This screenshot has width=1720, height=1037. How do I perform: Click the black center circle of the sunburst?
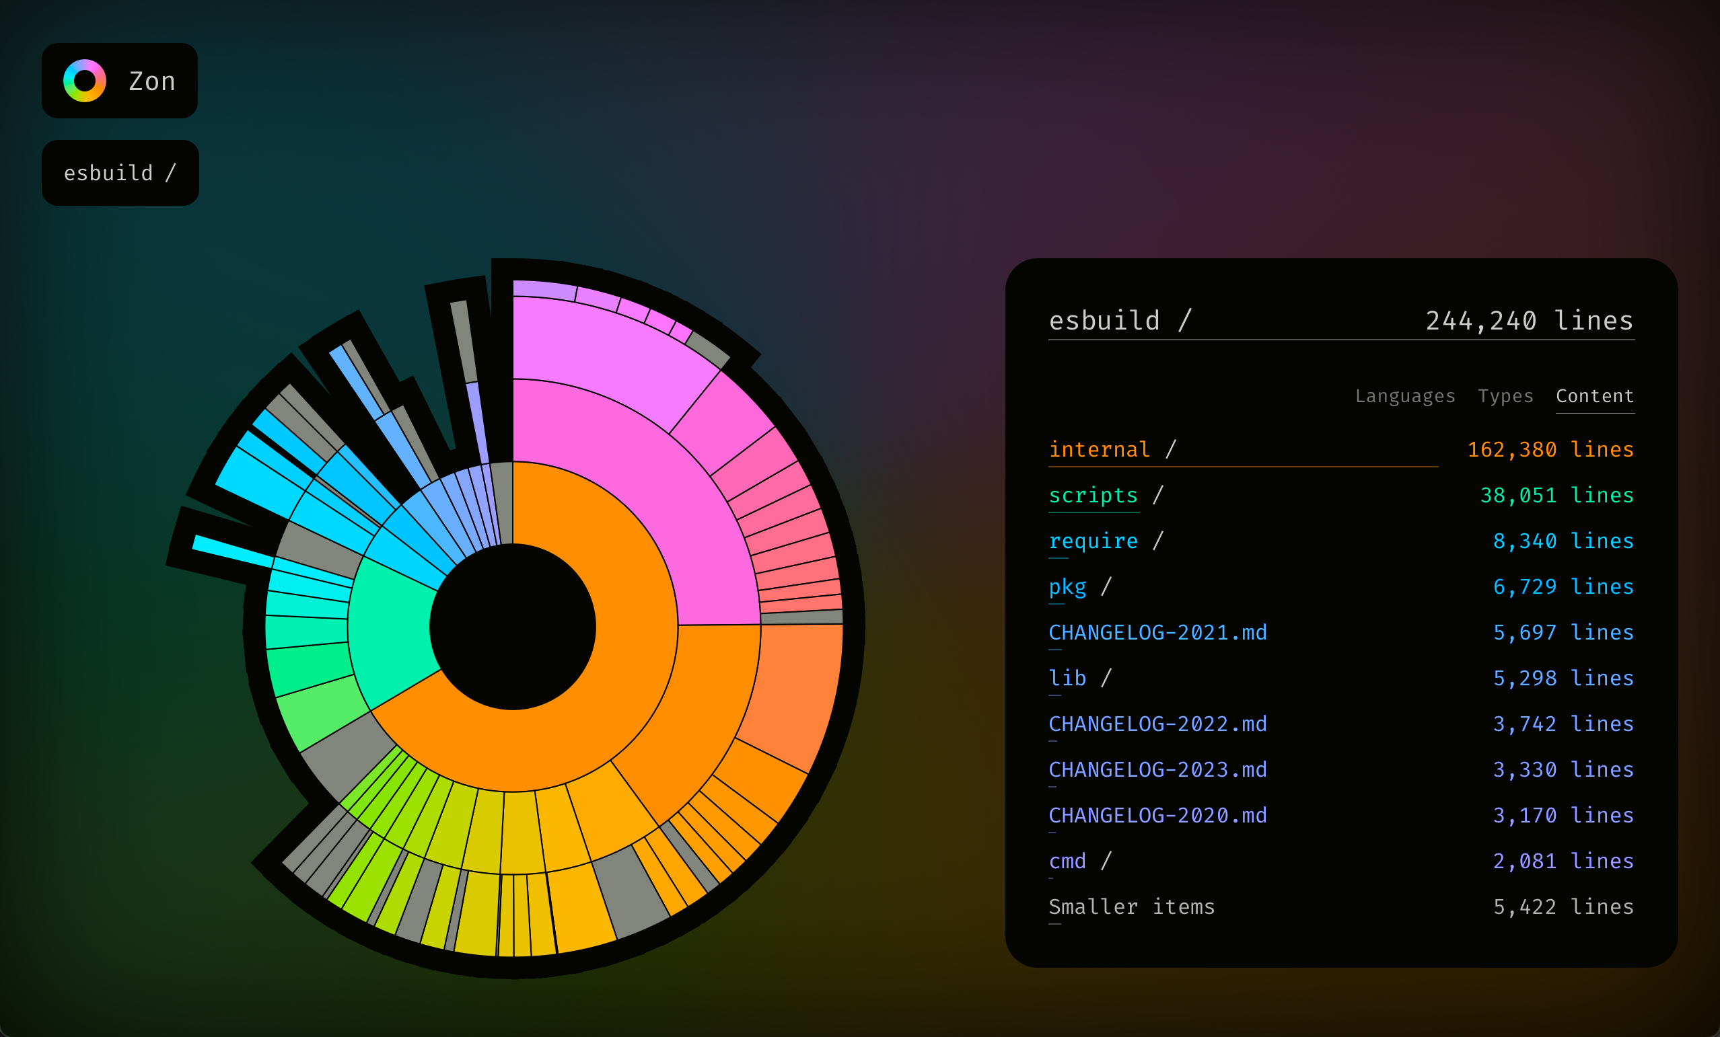pos(512,627)
